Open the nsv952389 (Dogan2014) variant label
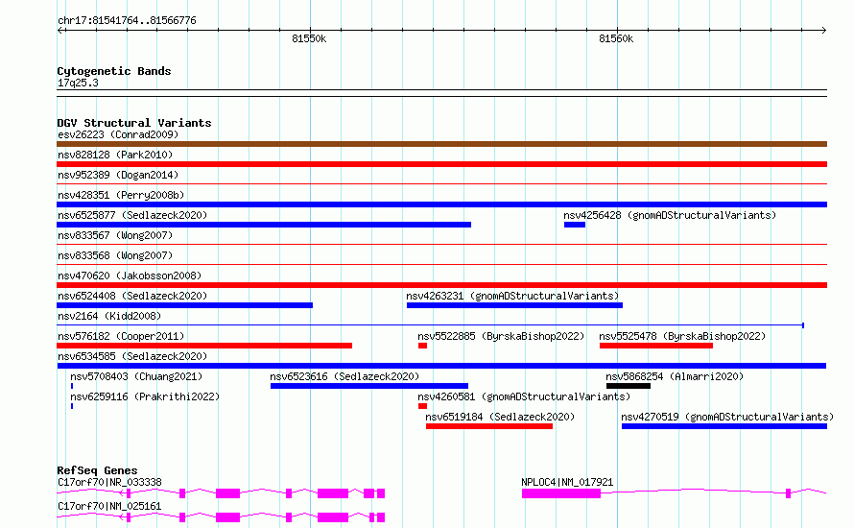854x528 pixels. coord(118,175)
